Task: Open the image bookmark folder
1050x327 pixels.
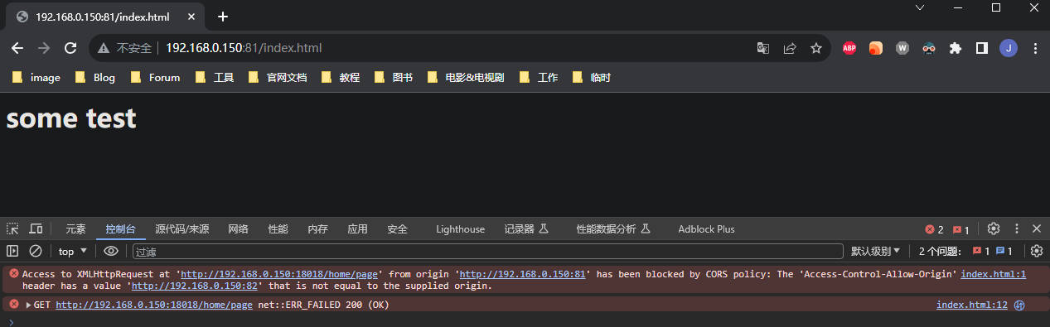Action: [37, 78]
